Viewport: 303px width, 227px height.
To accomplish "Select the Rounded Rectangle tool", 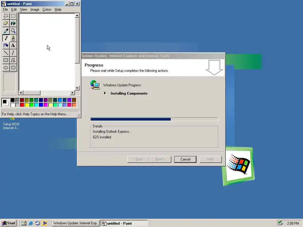I will click(13, 68).
